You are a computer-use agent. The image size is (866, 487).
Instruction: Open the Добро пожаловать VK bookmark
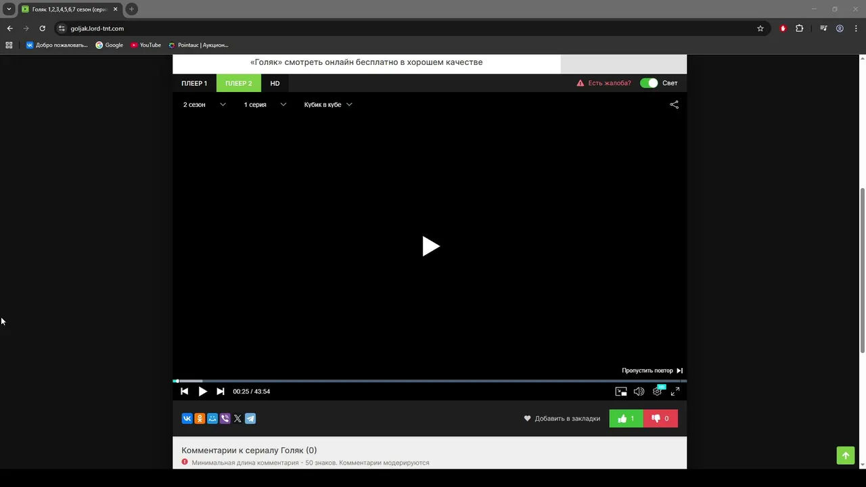[57, 45]
